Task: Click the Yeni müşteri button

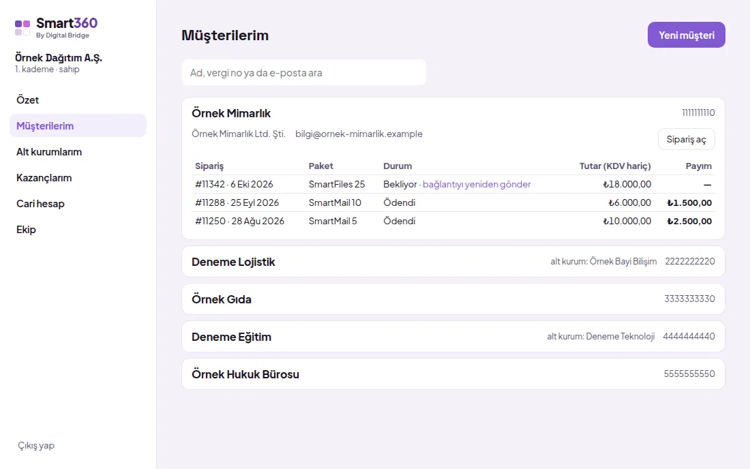Action: (x=687, y=35)
